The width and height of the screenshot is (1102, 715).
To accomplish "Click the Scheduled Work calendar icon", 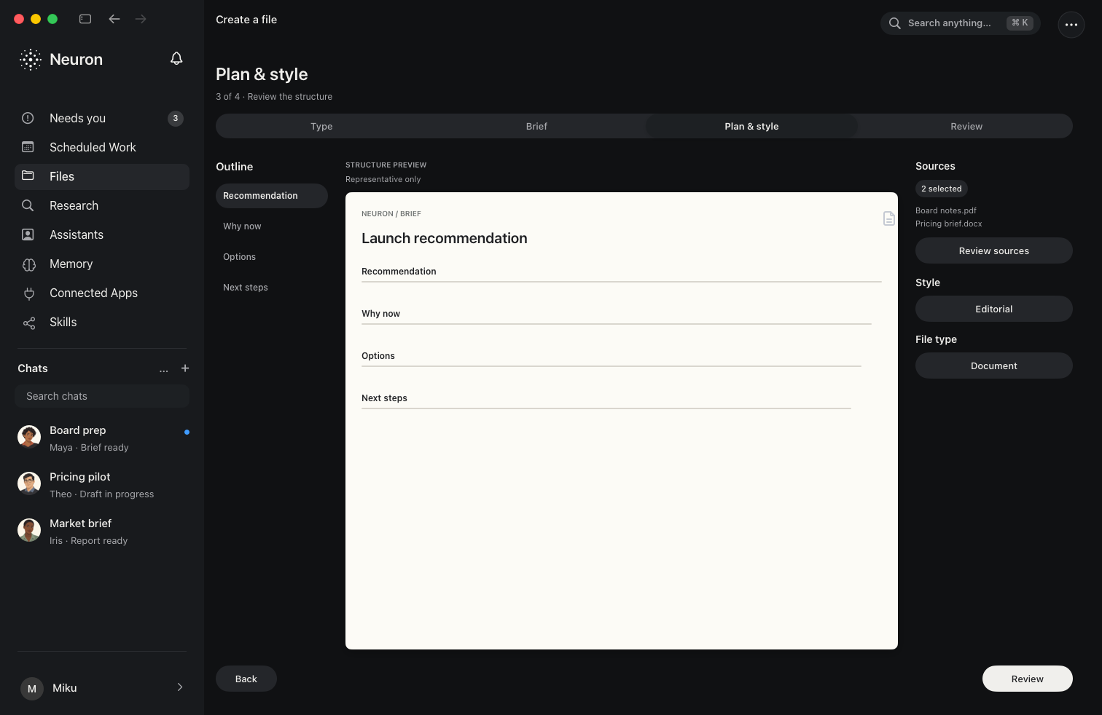I will pos(28,147).
